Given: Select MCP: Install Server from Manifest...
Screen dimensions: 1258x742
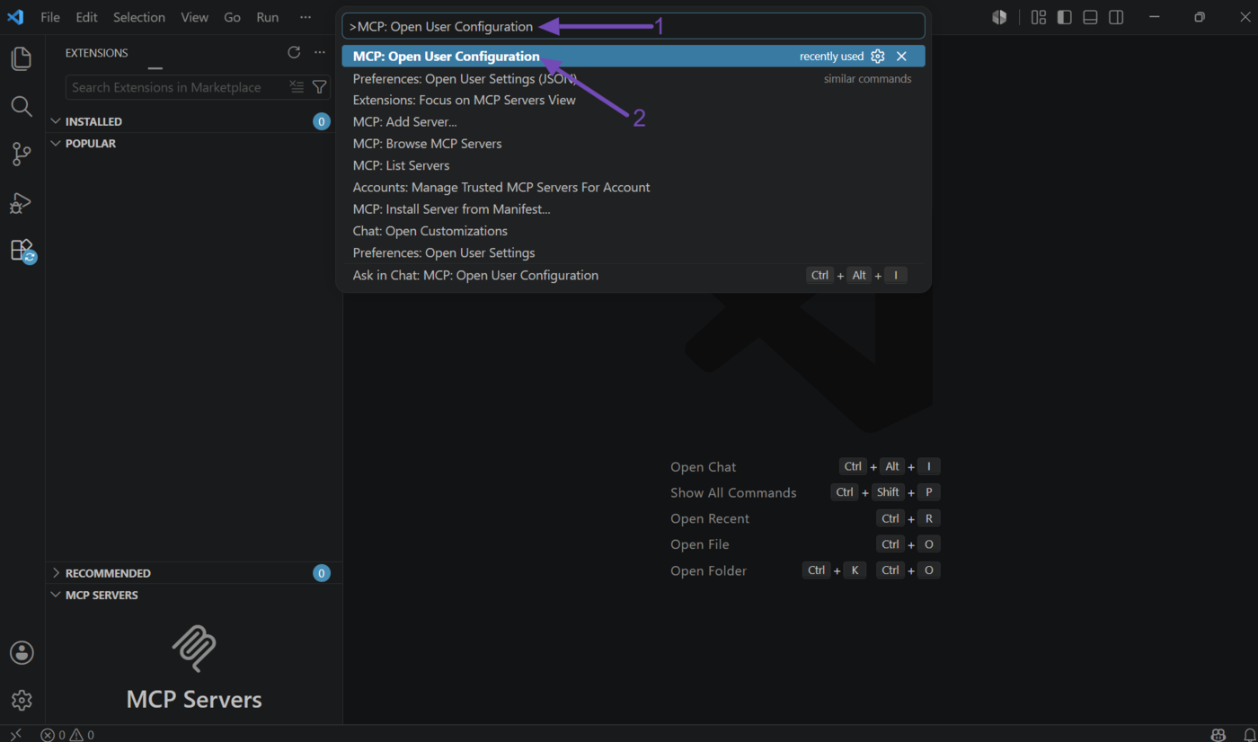Looking at the screenshot, I should (x=633, y=209).
